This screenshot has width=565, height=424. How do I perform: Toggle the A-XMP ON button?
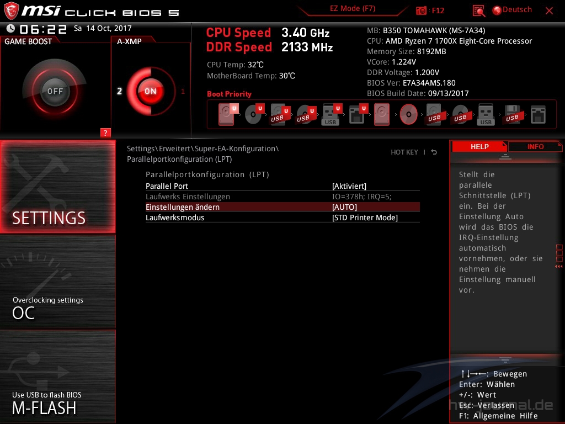pos(151,91)
